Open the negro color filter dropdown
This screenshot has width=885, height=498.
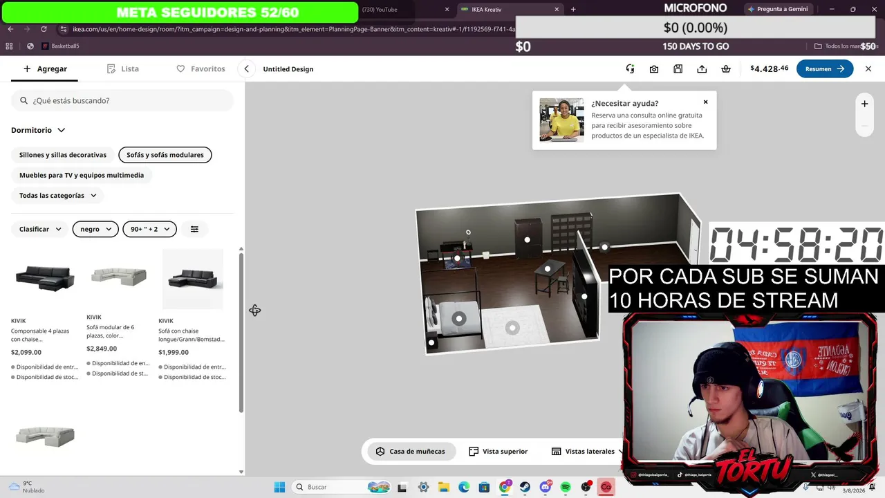tap(95, 229)
